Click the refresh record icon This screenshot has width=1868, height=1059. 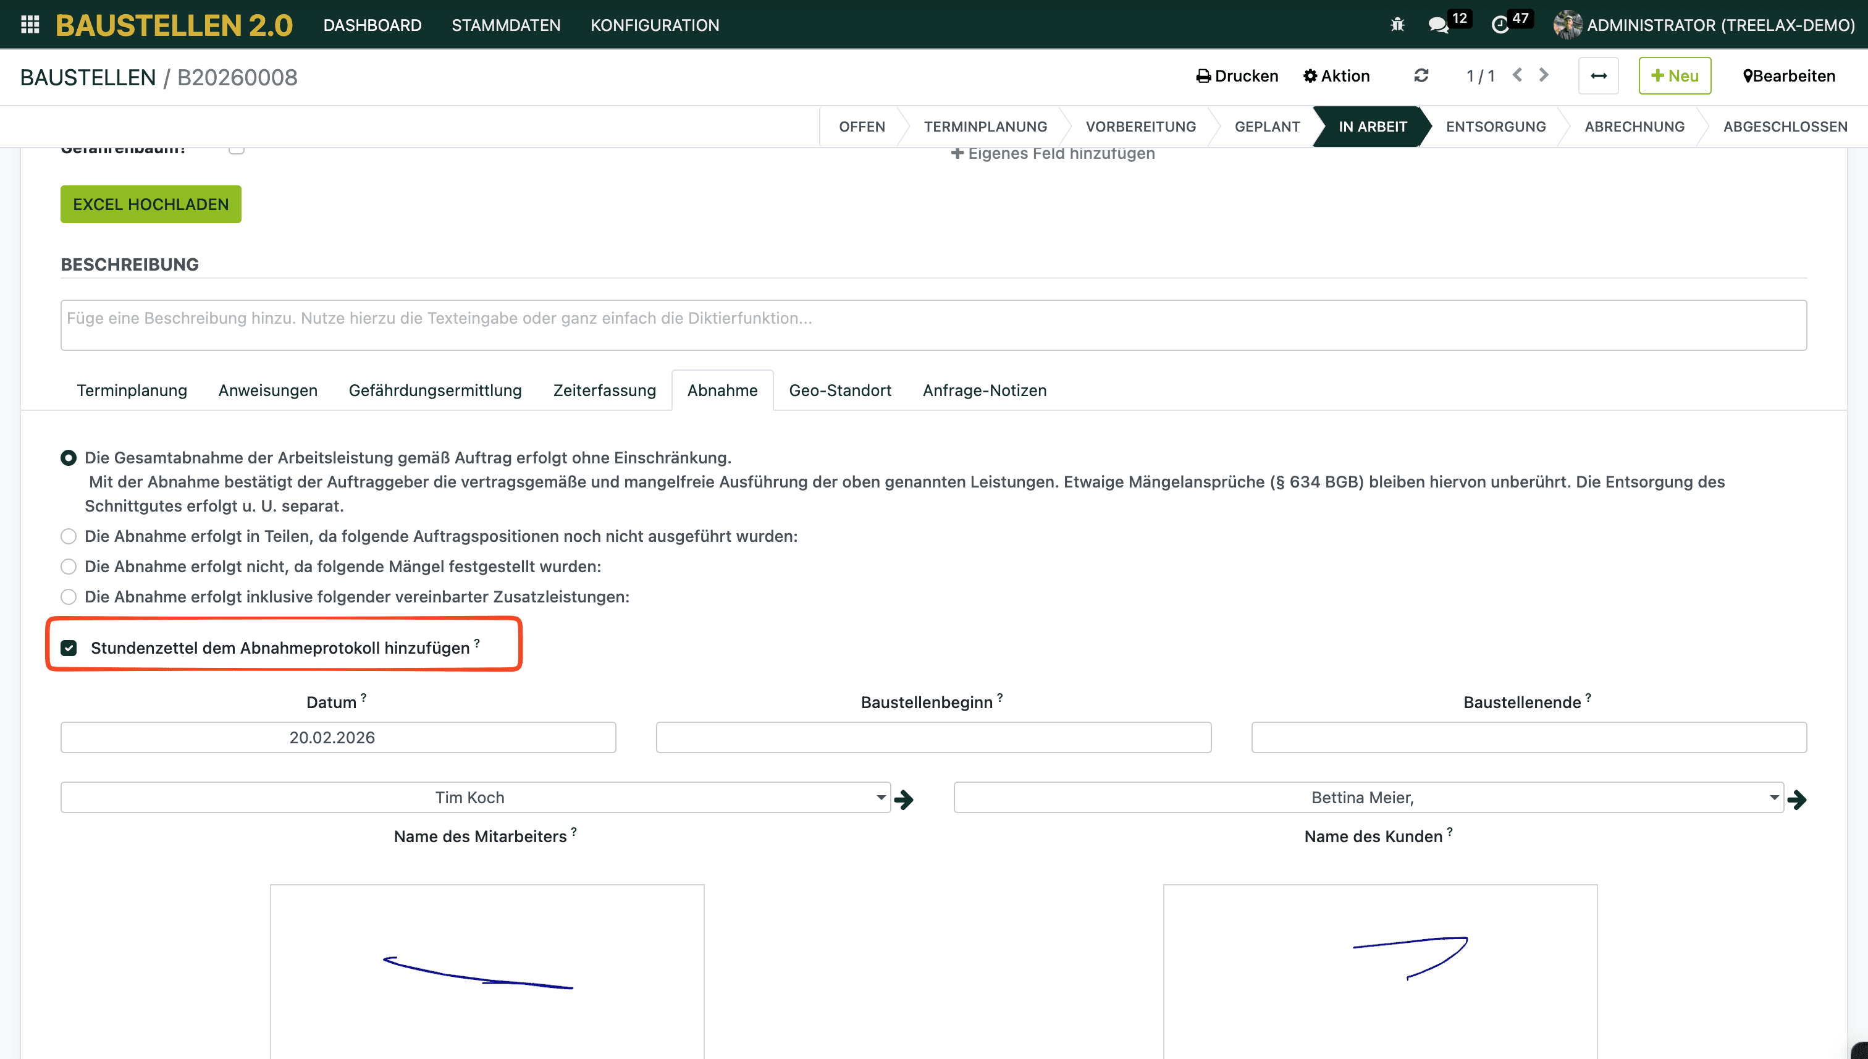point(1421,75)
